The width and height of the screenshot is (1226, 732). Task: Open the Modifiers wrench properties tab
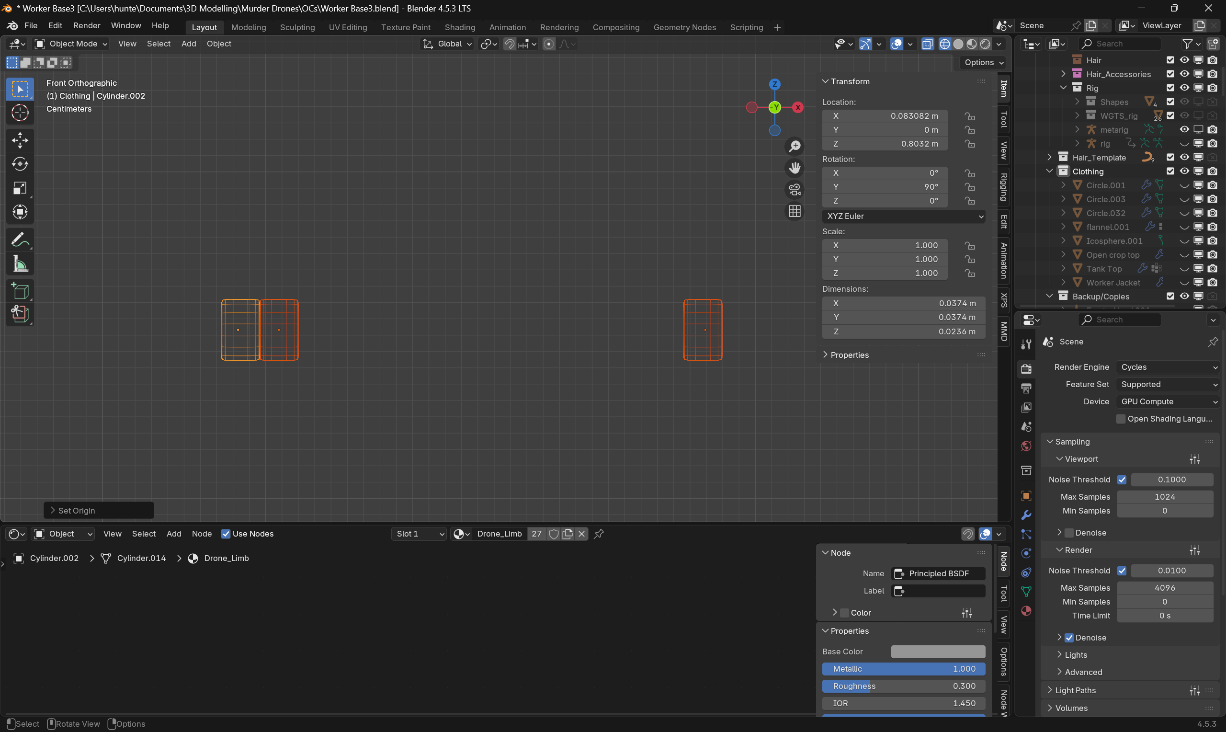(x=1026, y=515)
